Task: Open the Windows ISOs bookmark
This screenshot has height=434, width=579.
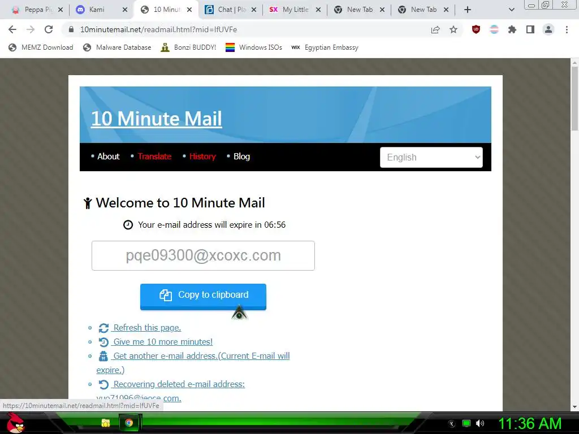Action: click(x=254, y=47)
